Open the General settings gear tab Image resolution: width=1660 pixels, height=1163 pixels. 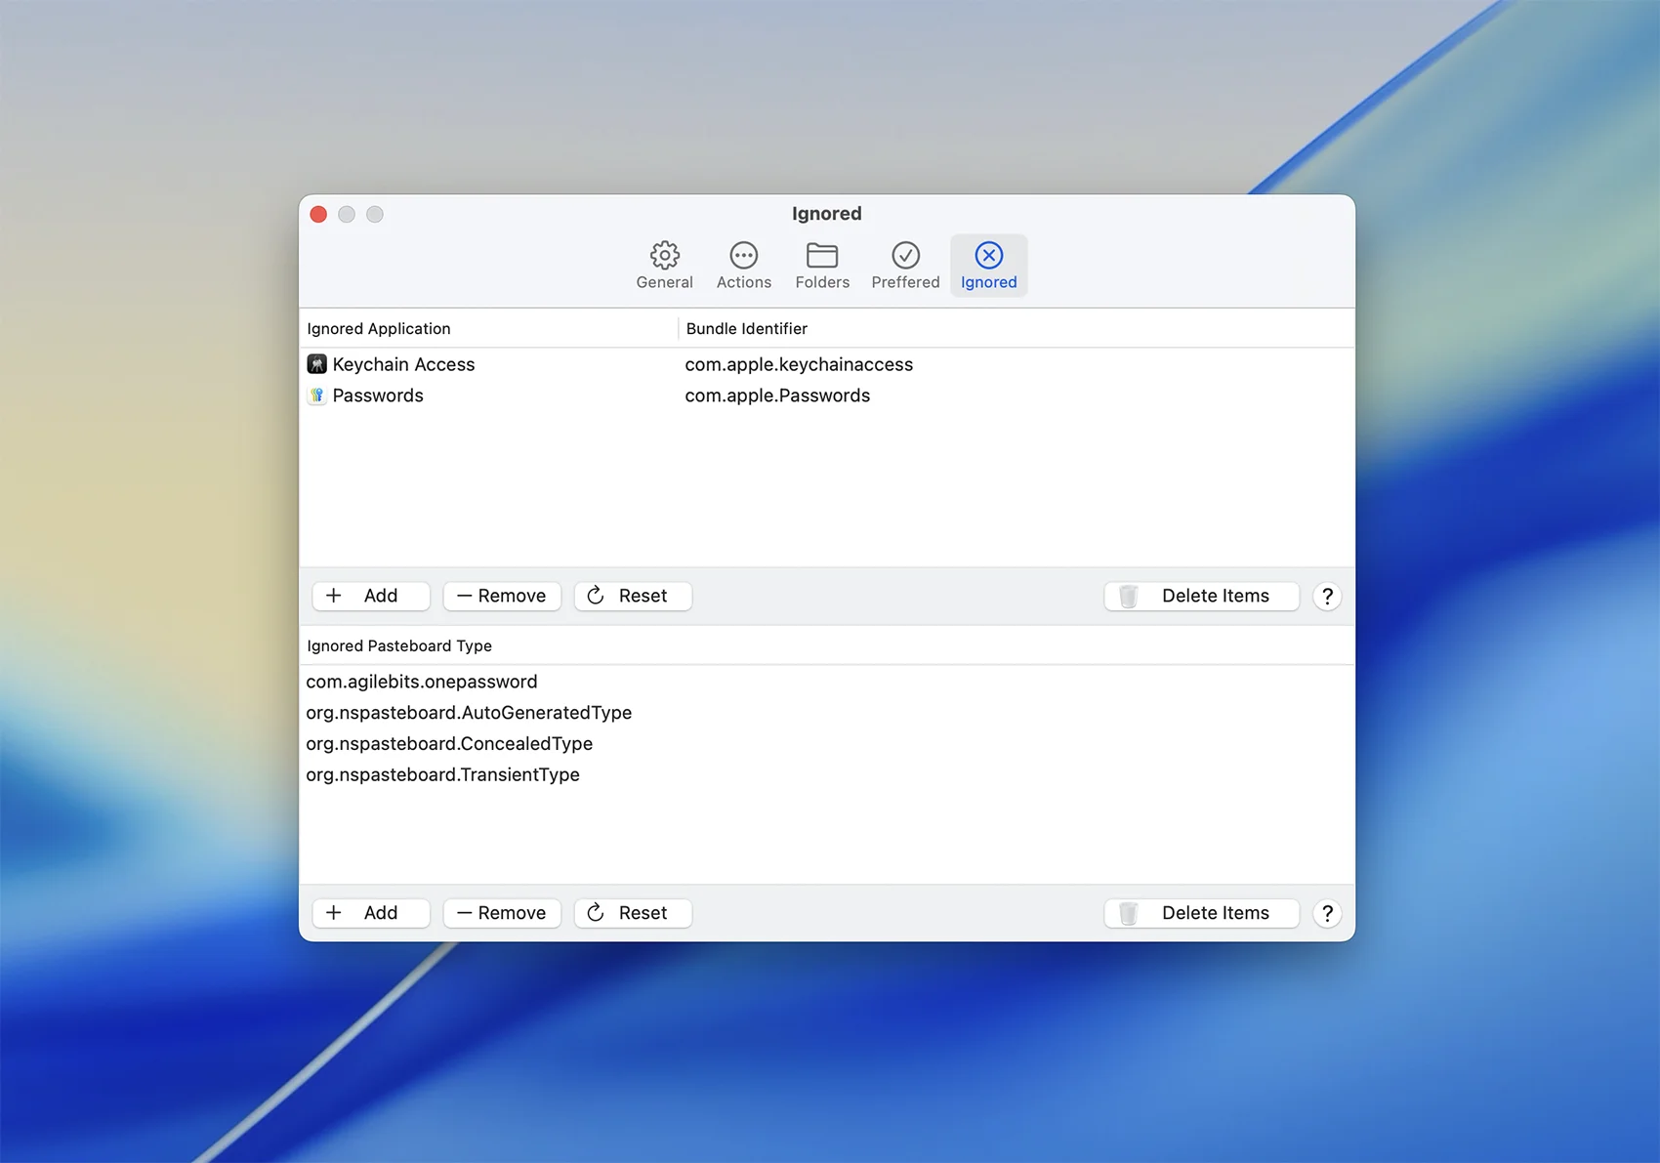[x=664, y=265]
